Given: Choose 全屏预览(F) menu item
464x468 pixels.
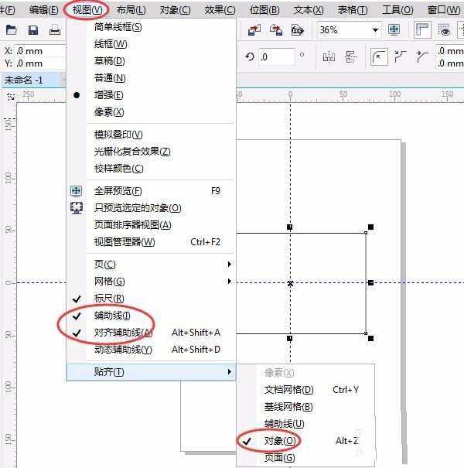Looking at the screenshot, I should pyautogui.click(x=152, y=191).
